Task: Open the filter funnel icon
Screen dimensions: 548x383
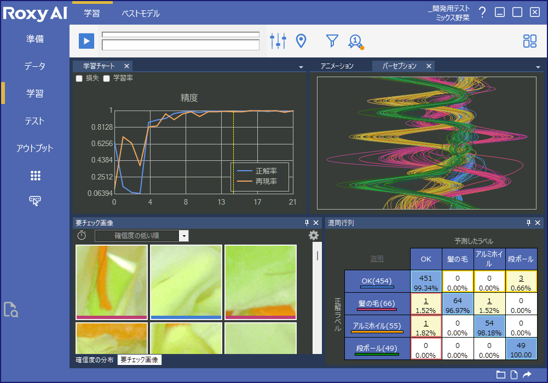Action: coord(332,40)
